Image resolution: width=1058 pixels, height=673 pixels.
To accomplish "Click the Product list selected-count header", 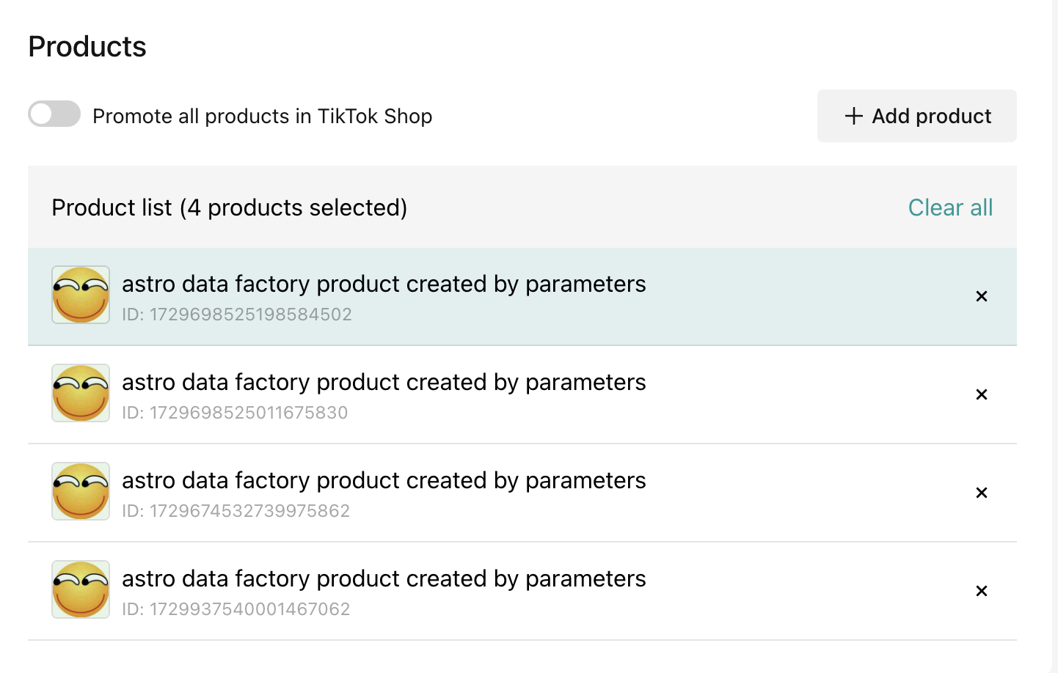I will (x=230, y=207).
